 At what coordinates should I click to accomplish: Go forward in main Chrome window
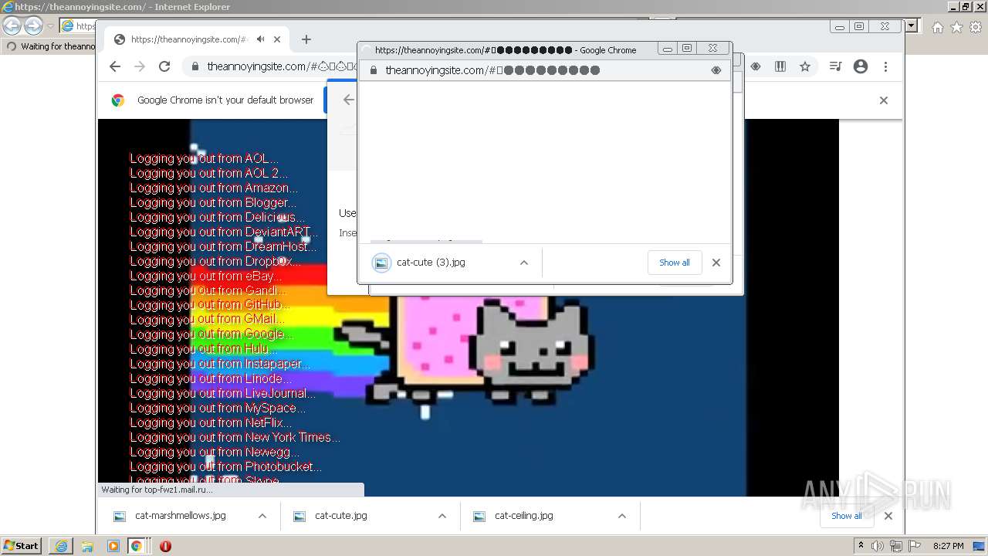coord(140,66)
